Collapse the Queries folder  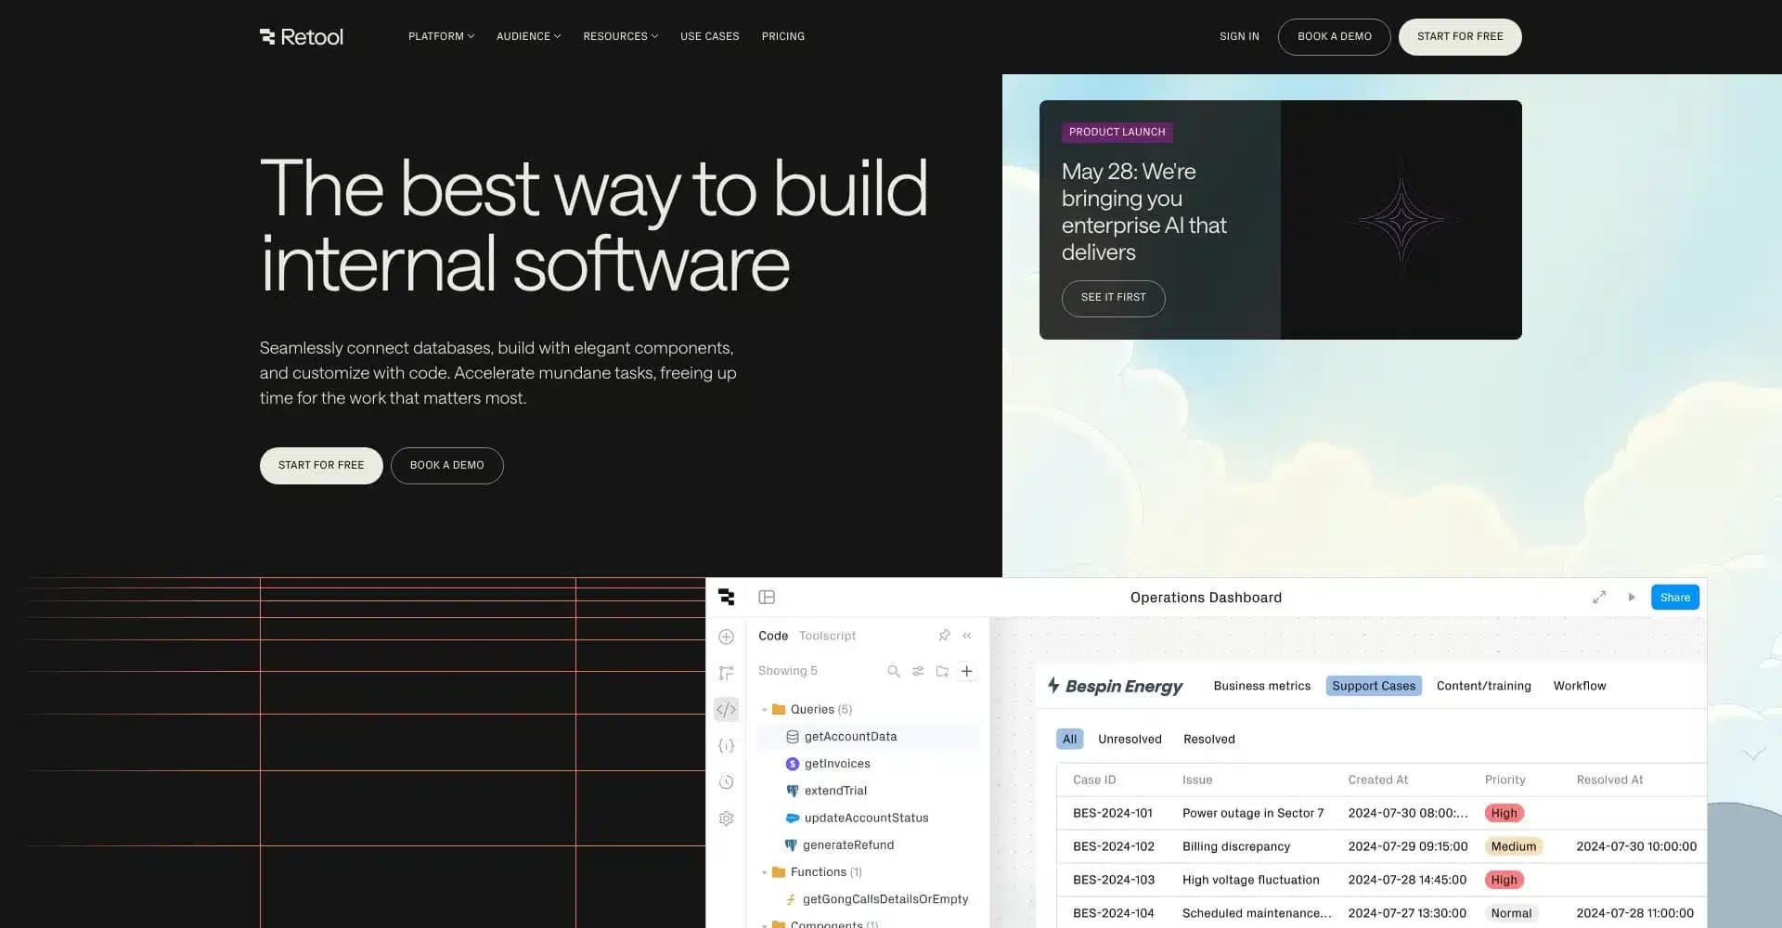(765, 709)
